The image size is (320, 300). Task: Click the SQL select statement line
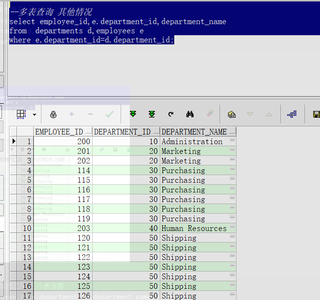click(x=118, y=22)
